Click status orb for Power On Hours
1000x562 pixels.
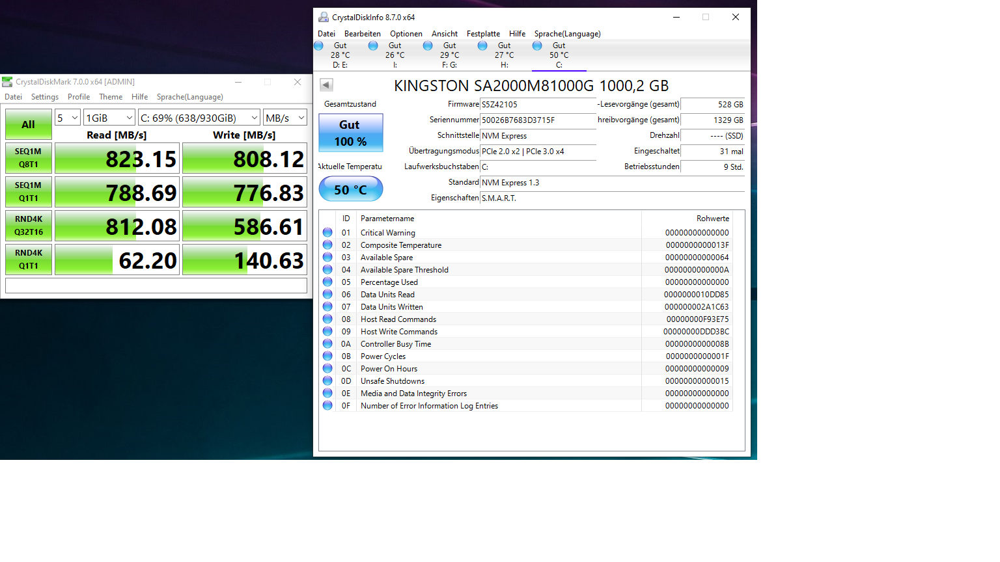(327, 368)
